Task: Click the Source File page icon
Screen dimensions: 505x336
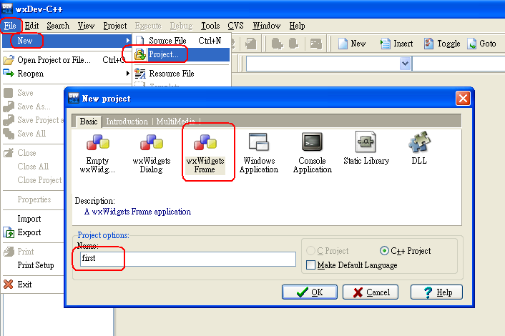Action: pyautogui.click(x=140, y=41)
